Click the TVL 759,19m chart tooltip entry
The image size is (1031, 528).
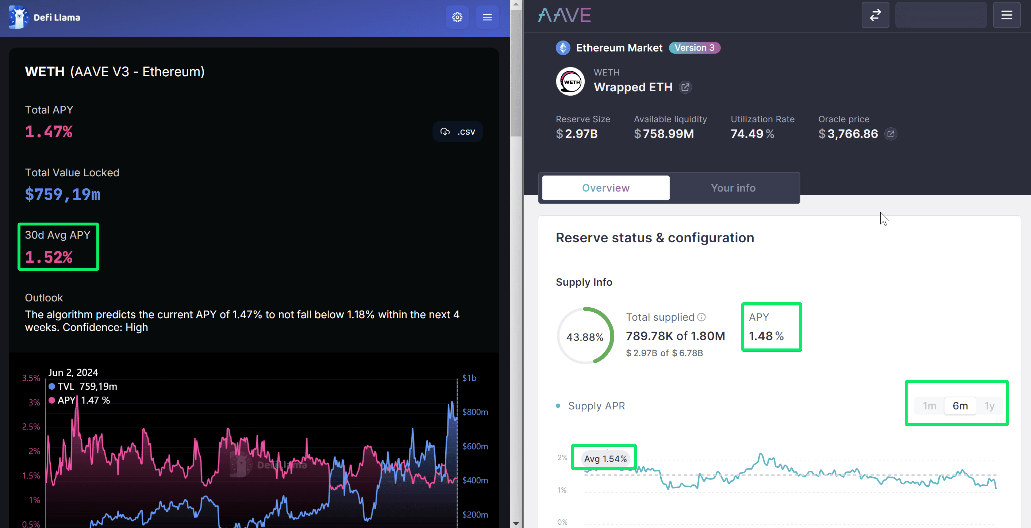[83, 387]
